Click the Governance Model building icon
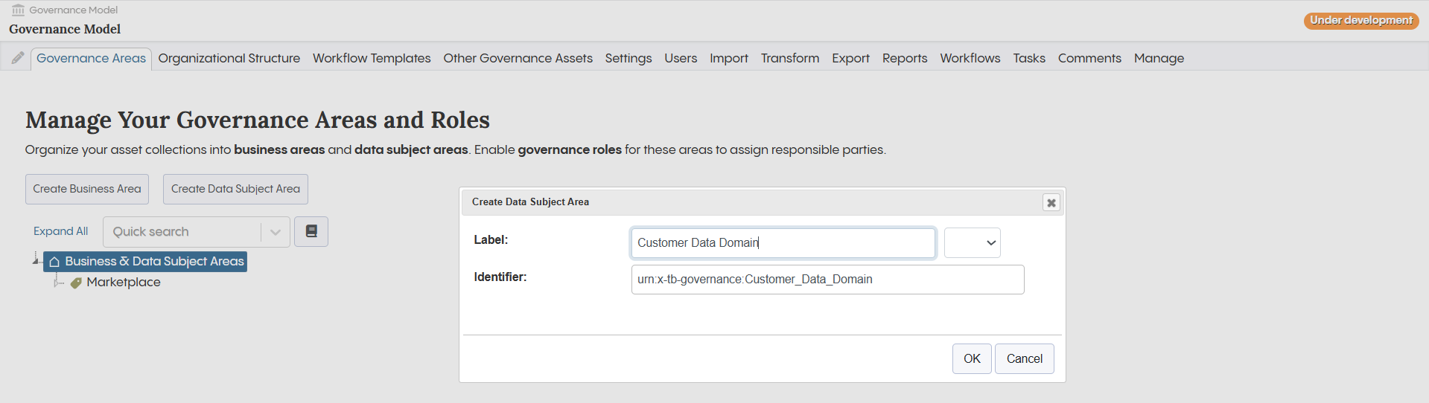The width and height of the screenshot is (1429, 403). pyautogui.click(x=18, y=10)
